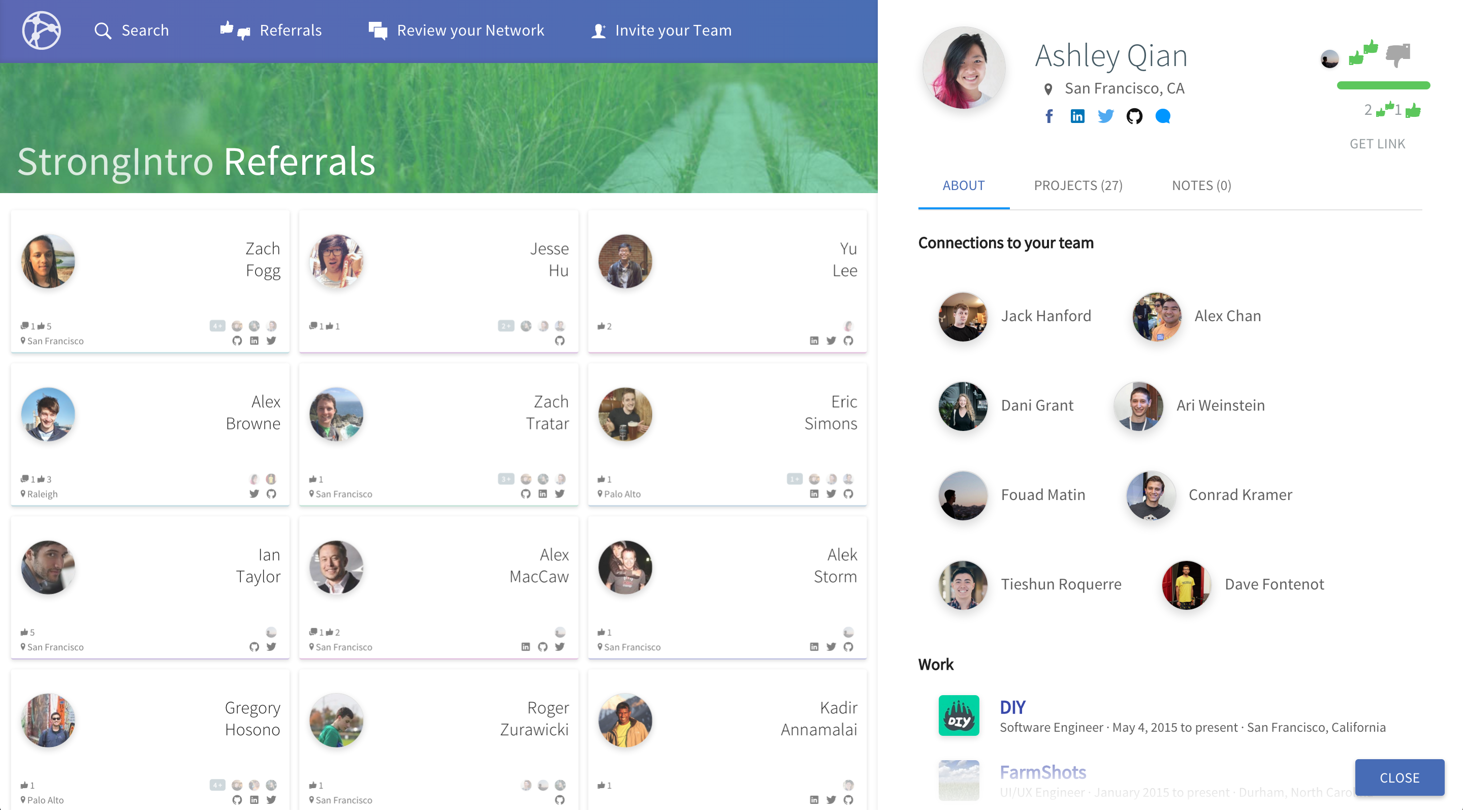Switch to the Projects (27) tab
The height and width of the screenshot is (810, 1463).
1078,186
